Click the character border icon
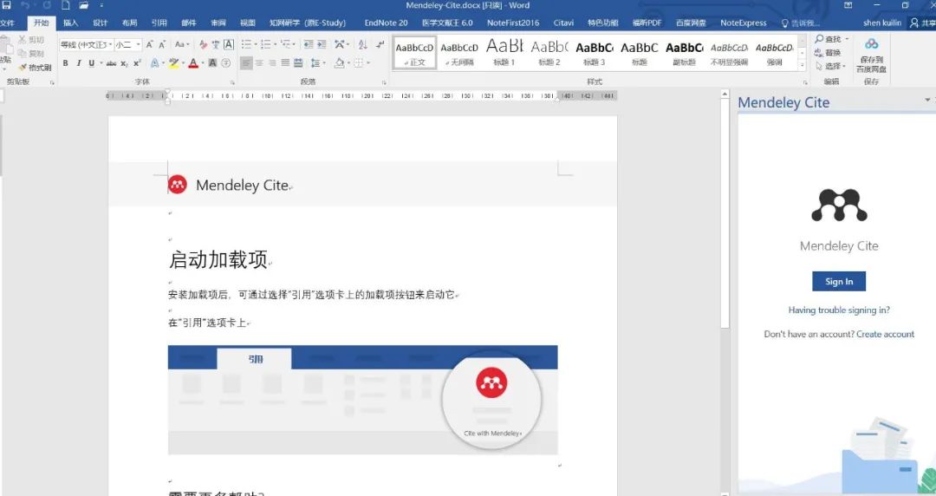Viewport: 936px width, 496px height. (x=229, y=45)
